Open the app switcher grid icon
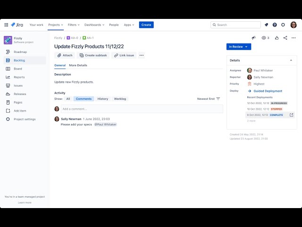 6,25
